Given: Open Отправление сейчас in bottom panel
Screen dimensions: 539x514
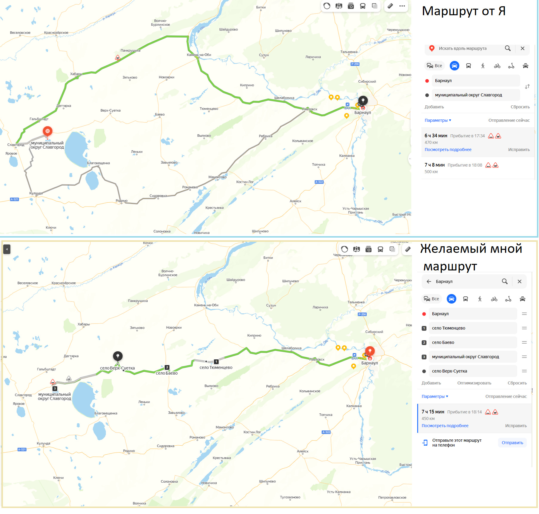Looking at the screenshot, I should pyautogui.click(x=506, y=396).
